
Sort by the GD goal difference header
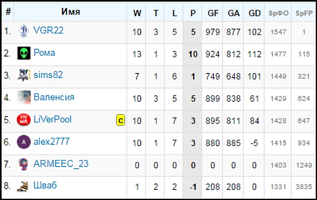click(254, 13)
